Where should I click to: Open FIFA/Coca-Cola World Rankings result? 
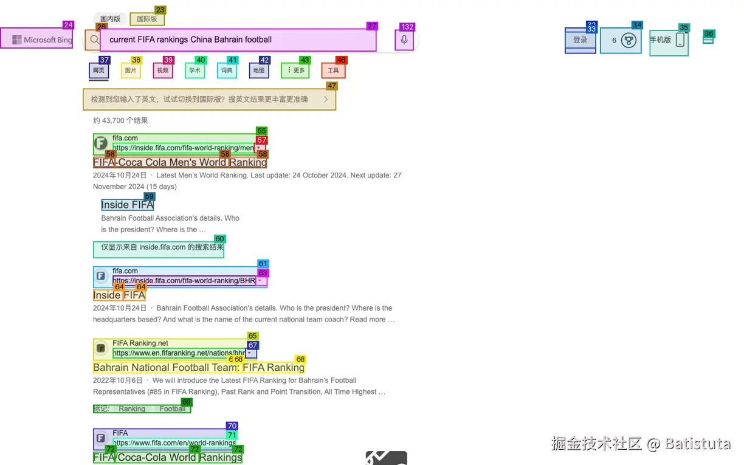[x=168, y=457]
